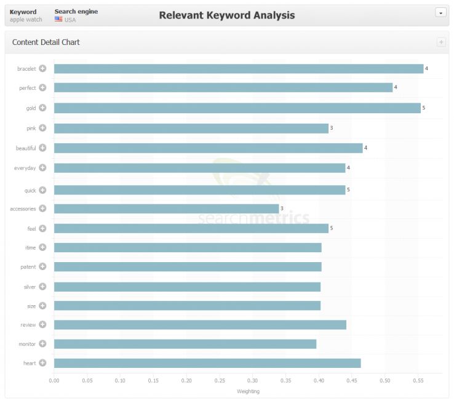Screen dimensions: 454x403
Task: Click the bracelet weighting bar
Action: [239, 69]
